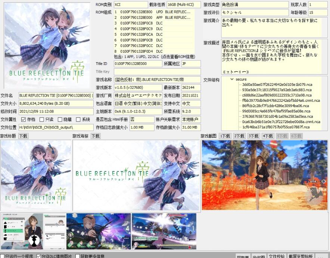Click the menu dialog screenshot thumbnail
This screenshot has width=330, height=258.
[33, 231]
